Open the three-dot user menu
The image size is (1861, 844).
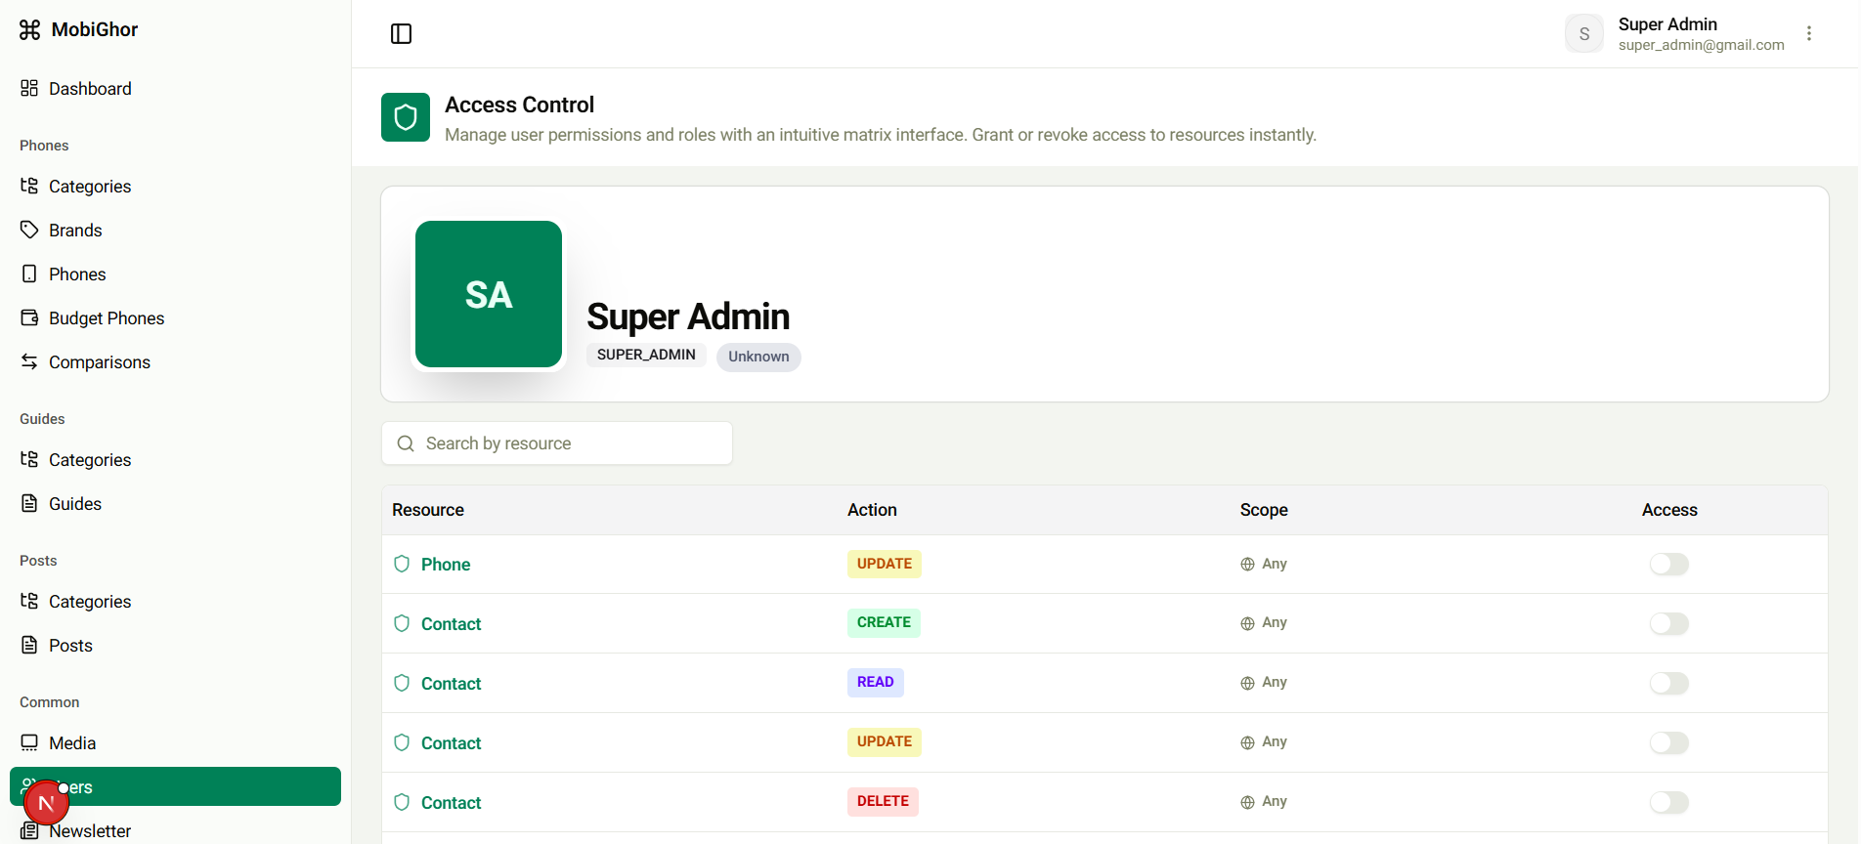[x=1809, y=34]
